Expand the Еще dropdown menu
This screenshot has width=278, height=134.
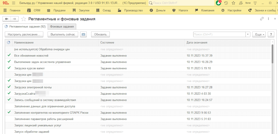[x=259, y=34]
